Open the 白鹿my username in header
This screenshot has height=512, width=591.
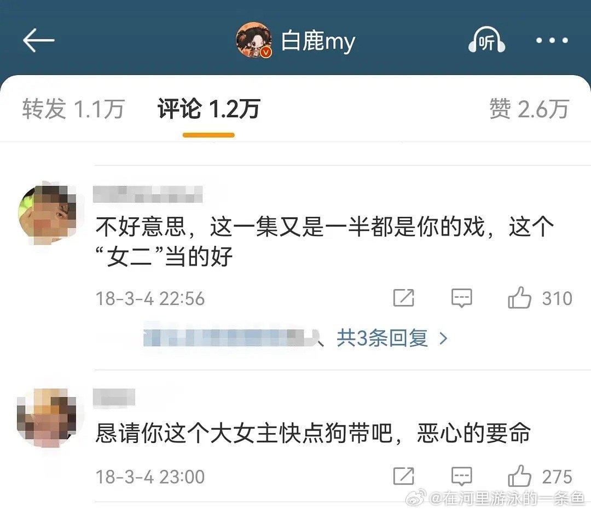coord(318,41)
